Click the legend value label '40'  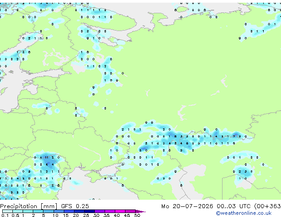pos(117,215)
